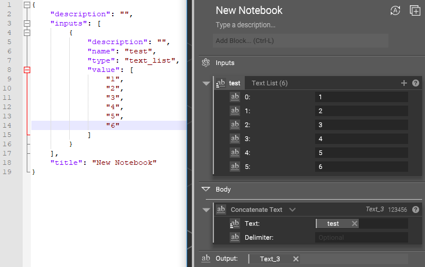
Task: Click the text list type icon beside test
Action: 220,83
